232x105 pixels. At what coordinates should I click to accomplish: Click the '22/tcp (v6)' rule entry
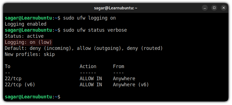pos(20,85)
